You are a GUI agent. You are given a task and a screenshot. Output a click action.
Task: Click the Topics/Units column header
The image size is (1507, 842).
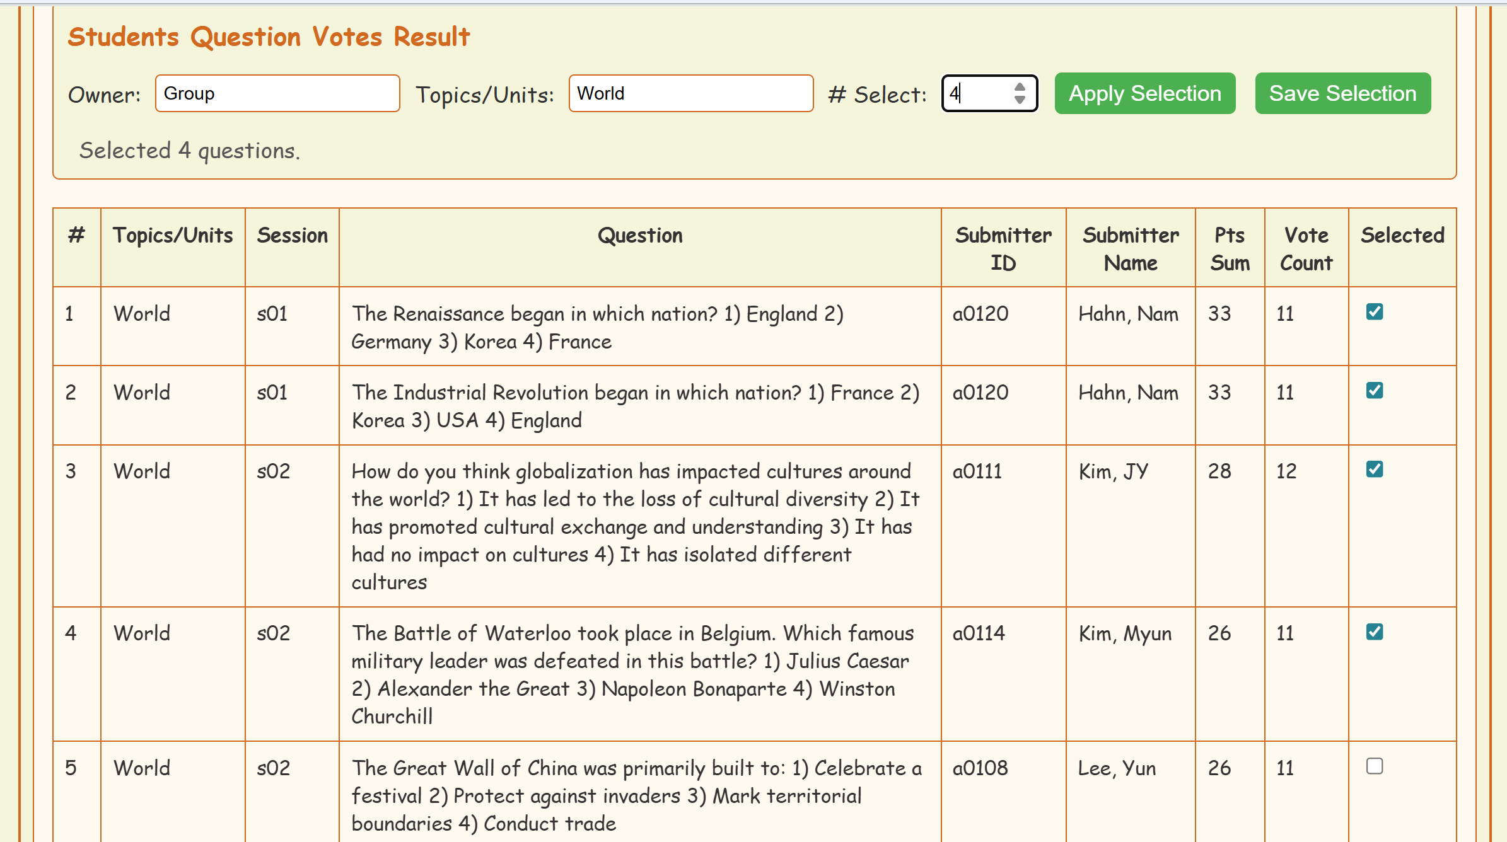(x=173, y=235)
